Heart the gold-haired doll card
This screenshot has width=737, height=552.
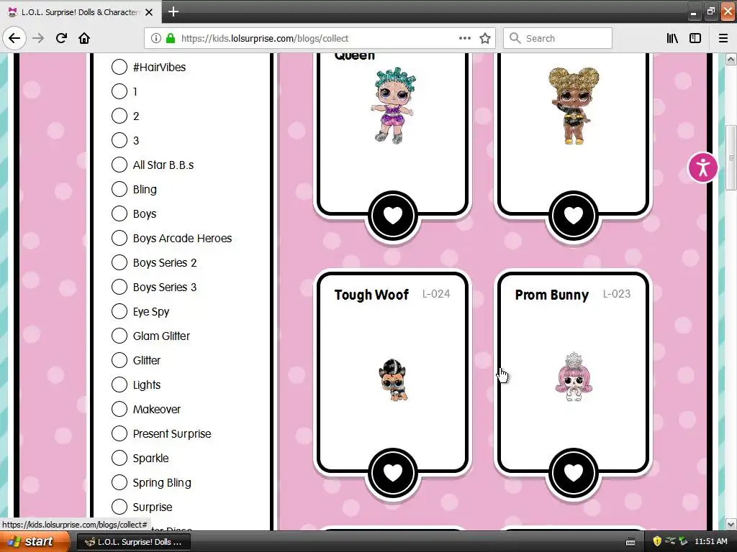[x=573, y=216]
